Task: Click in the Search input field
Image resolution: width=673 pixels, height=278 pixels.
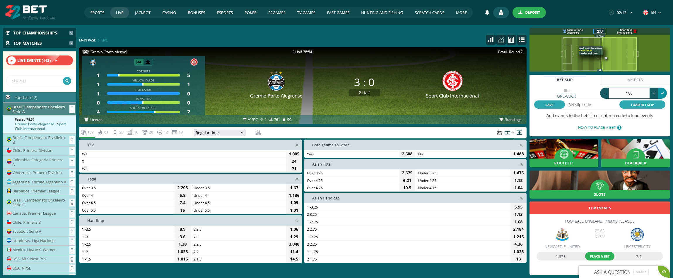Action: [x=35, y=81]
